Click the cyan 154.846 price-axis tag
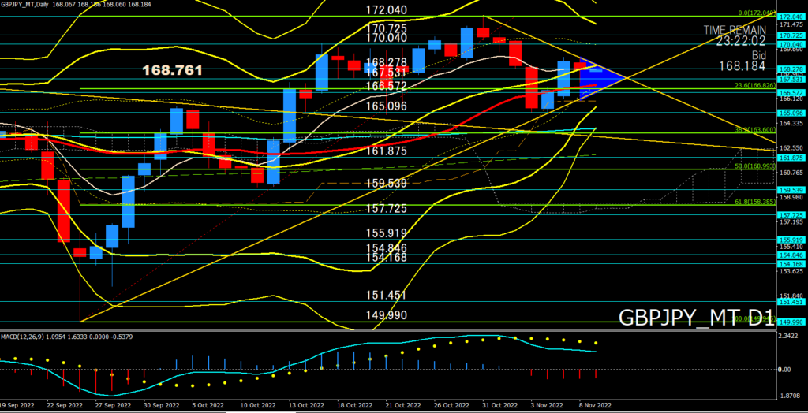The width and height of the screenshot is (808, 413). point(792,255)
